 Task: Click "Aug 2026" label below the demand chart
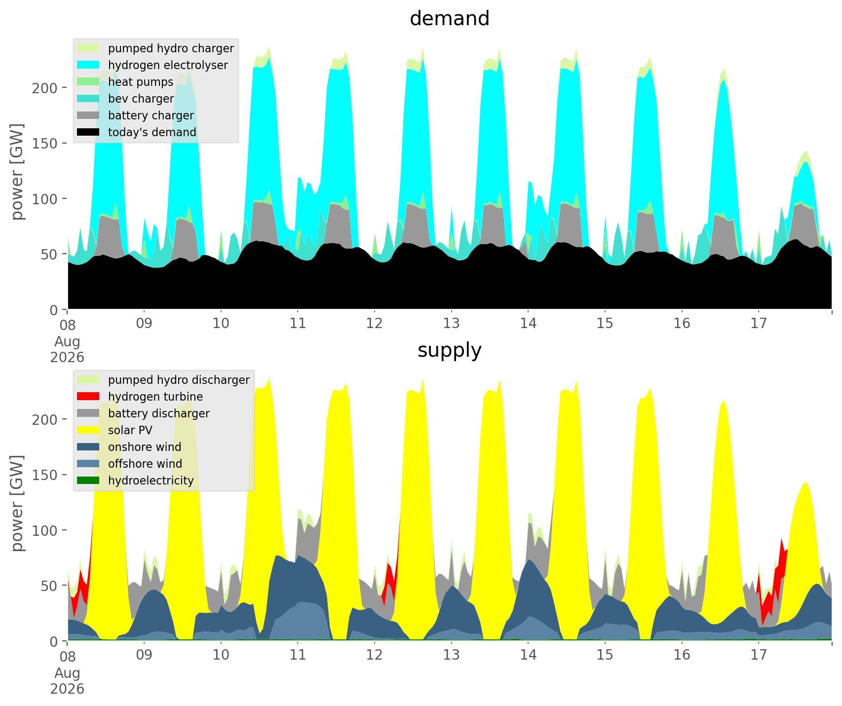click(x=67, y=349)
